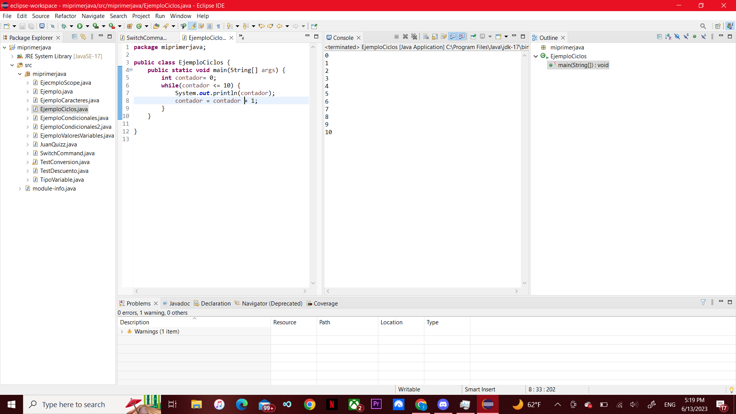Select EjemploCondicionales.java in explorer
736x414 pixels.
pyautogui.click(x=74, y=117)
